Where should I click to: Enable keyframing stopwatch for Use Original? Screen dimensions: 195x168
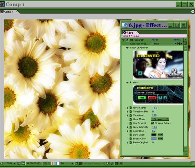coord(131,123)
